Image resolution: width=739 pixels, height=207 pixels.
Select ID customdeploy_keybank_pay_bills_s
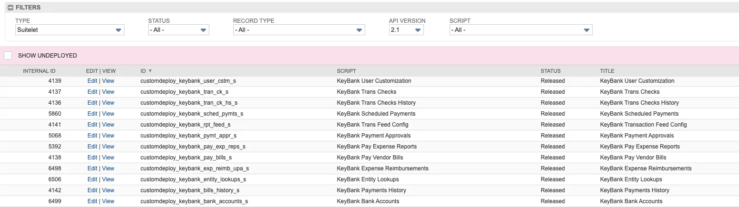[186, 158]
